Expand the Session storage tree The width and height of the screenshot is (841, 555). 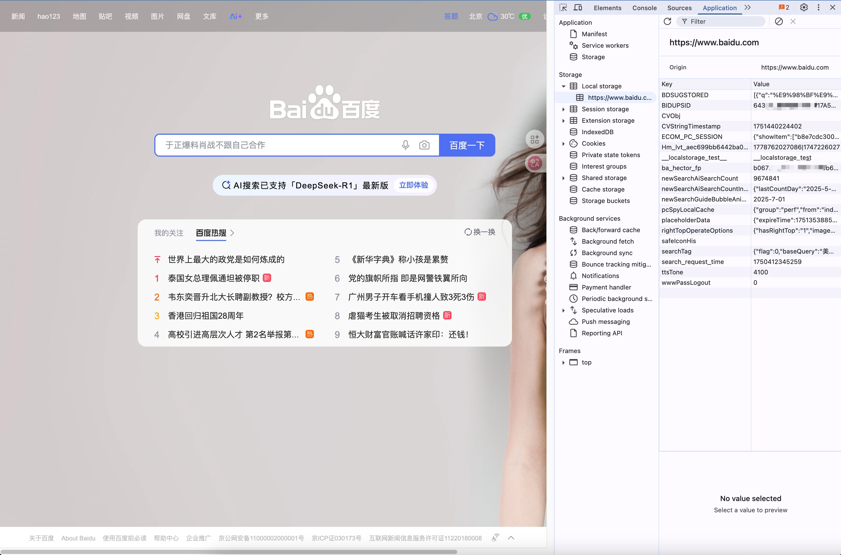click(563, 109)
